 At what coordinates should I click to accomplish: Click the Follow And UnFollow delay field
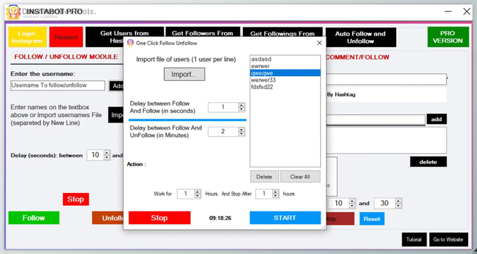pos(223,131)
